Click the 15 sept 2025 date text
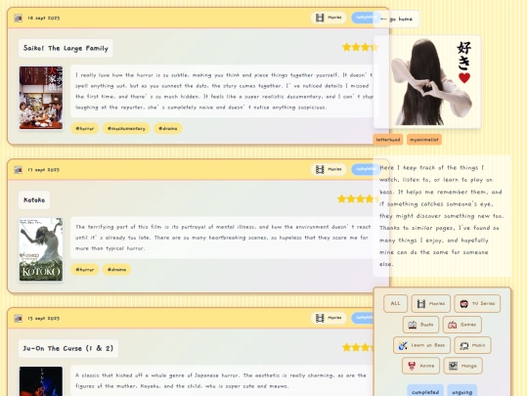This screenshot has height=396, width=528. click(x=43, y=318)
